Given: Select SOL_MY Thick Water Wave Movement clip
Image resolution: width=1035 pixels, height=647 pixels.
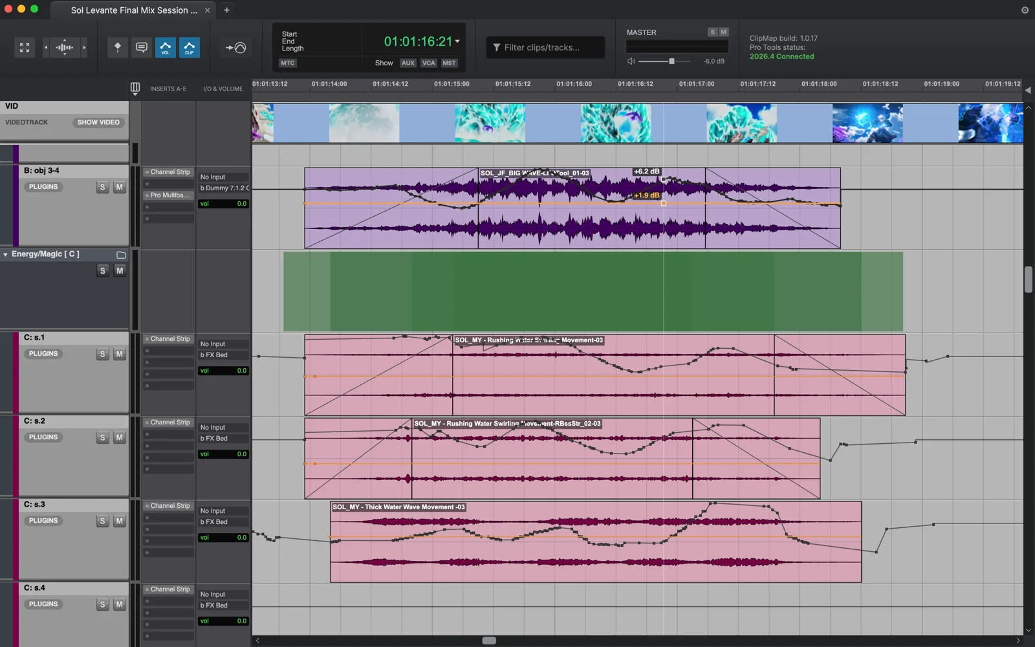Looking at the screenshot, I should point(595,542).
